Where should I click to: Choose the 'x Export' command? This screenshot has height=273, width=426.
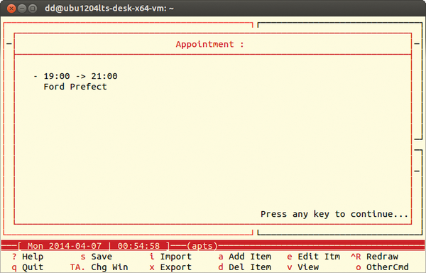pyautogui.click(x=170, y=267)
